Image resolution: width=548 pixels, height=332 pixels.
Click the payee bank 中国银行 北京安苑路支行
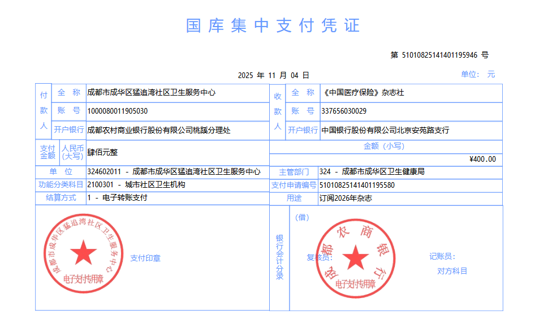[x=385, y=130]
